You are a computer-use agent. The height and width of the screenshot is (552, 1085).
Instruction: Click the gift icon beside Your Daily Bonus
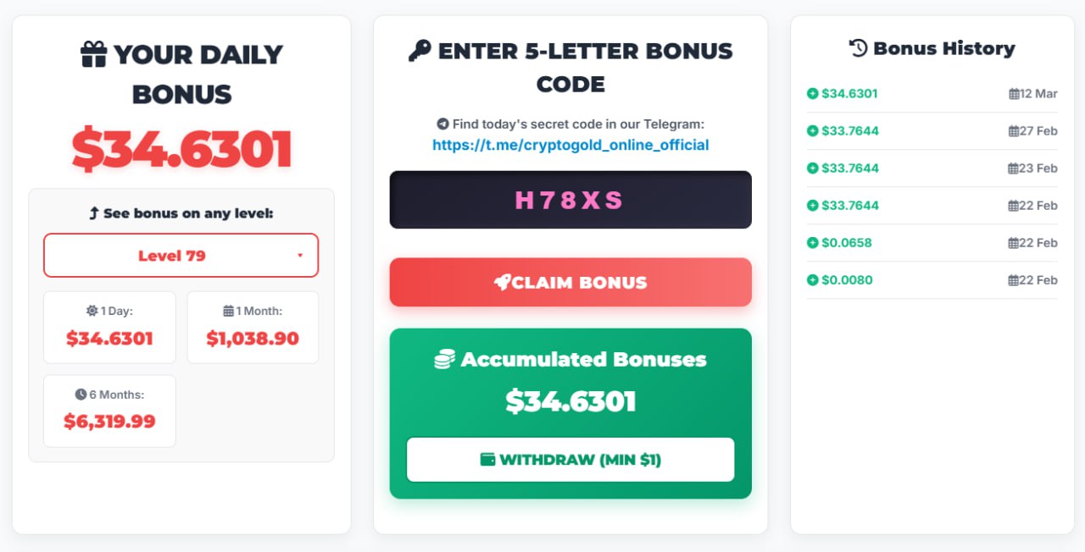coord(93,55)
